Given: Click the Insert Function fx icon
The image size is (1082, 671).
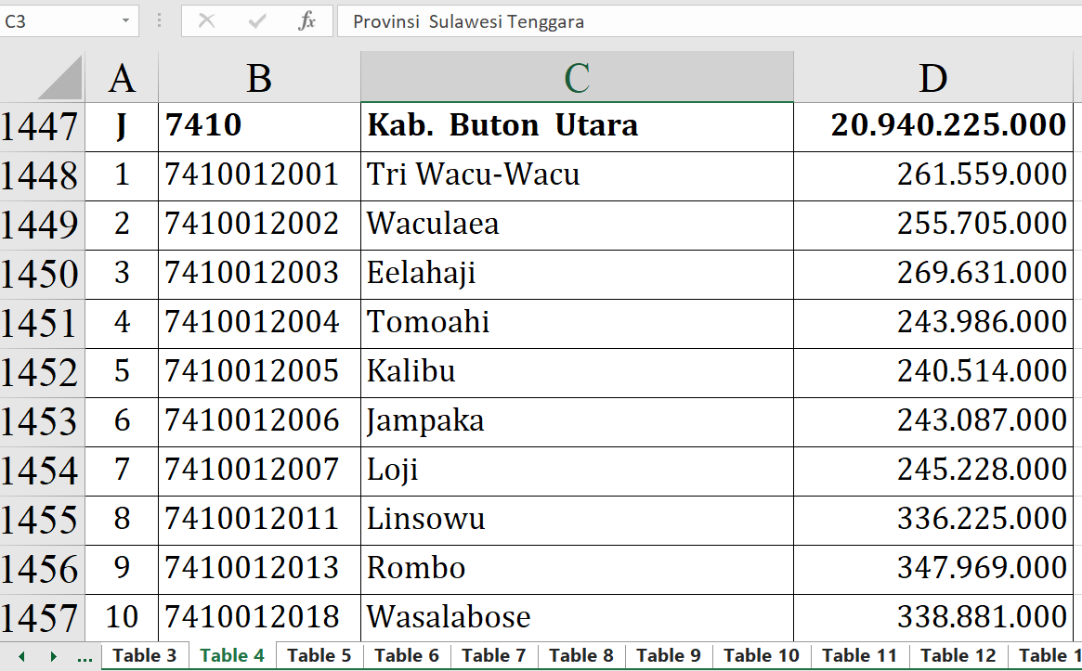Looking at the screenshot, I should click(306, 20).
